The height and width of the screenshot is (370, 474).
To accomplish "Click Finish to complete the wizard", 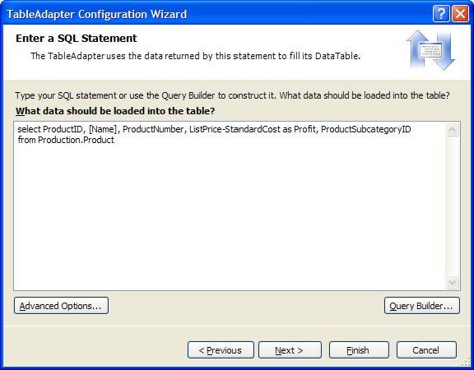I will point(359,350).
